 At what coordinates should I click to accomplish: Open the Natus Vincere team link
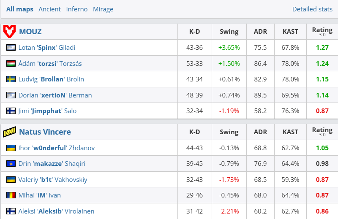coord(45,132)
